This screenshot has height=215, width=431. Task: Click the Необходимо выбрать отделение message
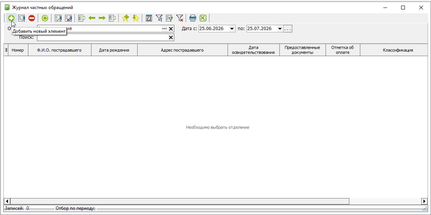217,127
